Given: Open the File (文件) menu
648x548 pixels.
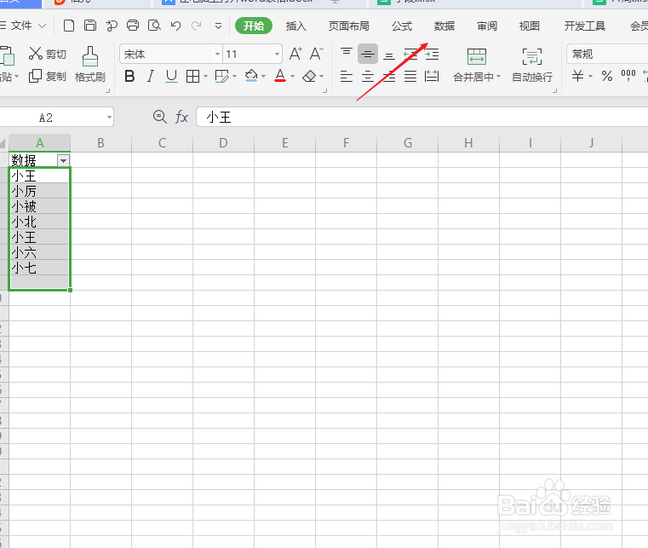Looking at the screenshot, I should pyautogui.click(x=23, y=26).
